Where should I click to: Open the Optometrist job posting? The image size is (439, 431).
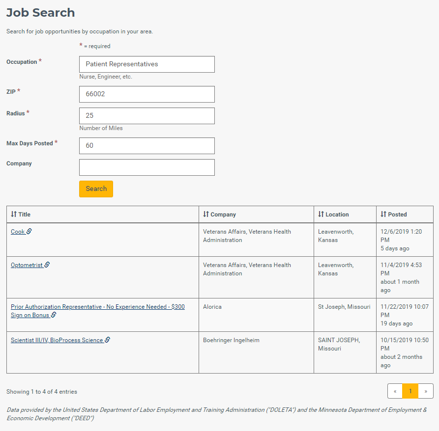[x=27, y=265]
